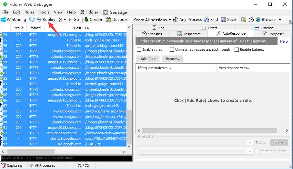
Task: Select the AutoResponder tab
Action: click(x=231, y=33)
